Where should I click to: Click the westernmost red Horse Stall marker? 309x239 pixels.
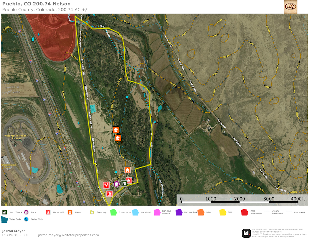point(106,185)
